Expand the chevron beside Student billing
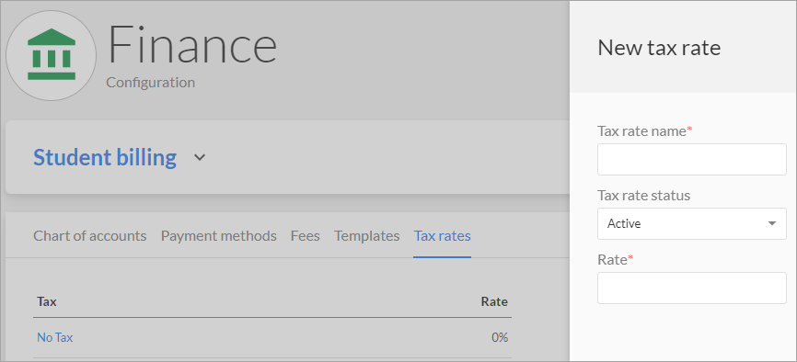 tap(201, 157)
